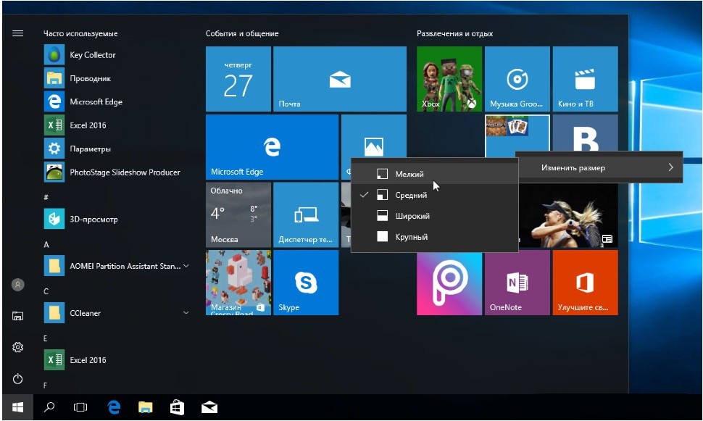Open Microsoft Store from the taskbar

tap(177, 407)
